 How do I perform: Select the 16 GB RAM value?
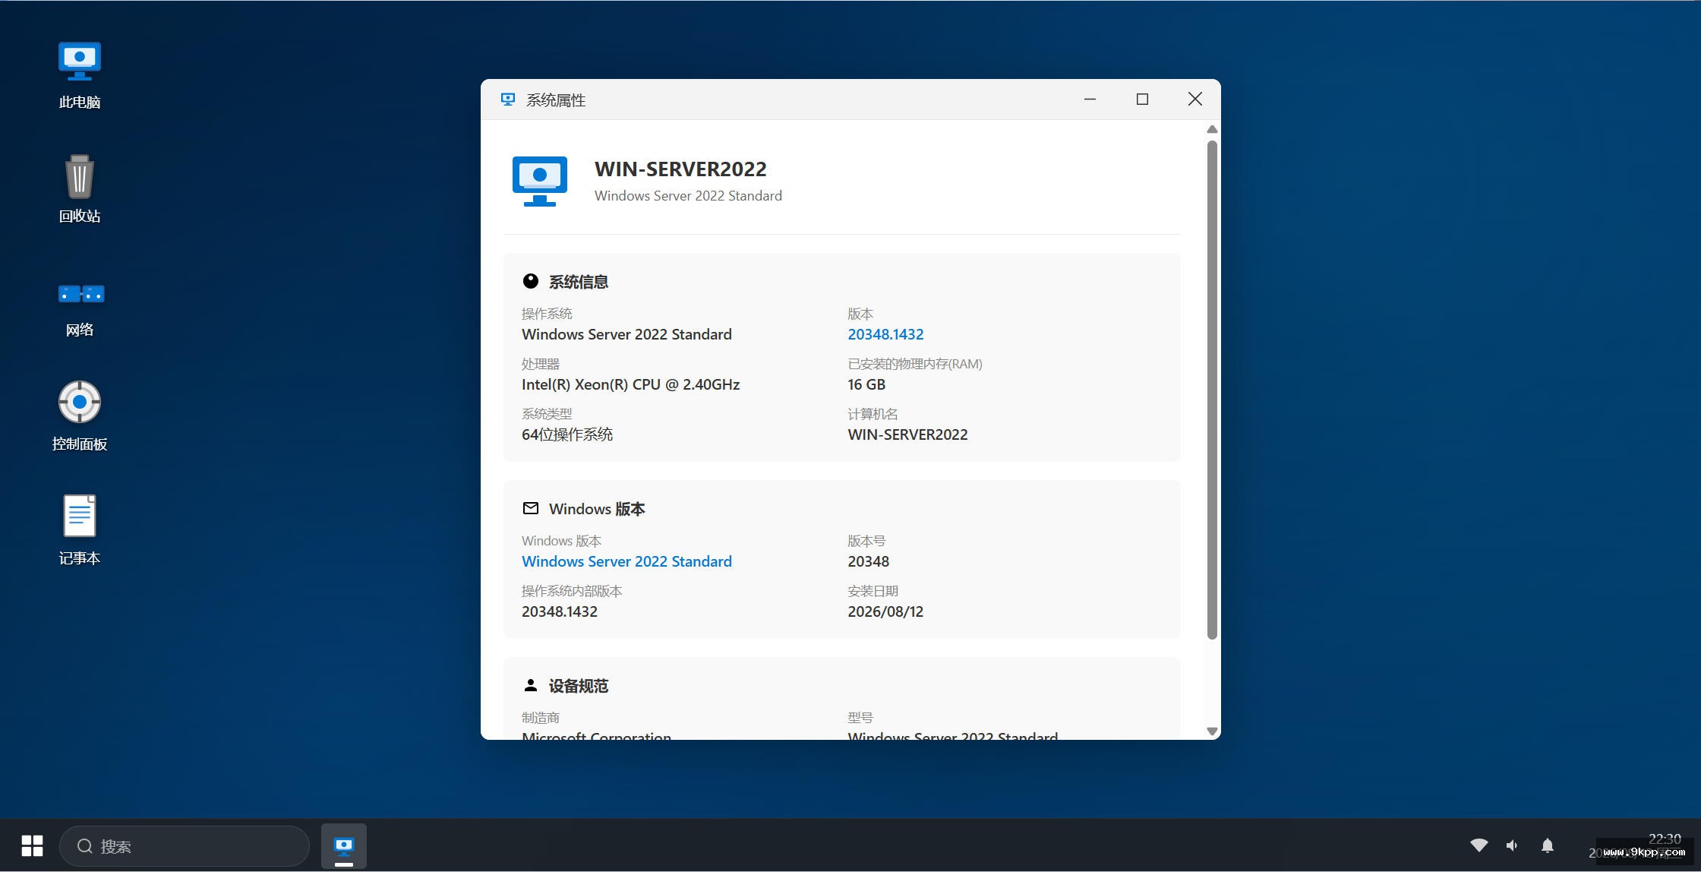866,384
